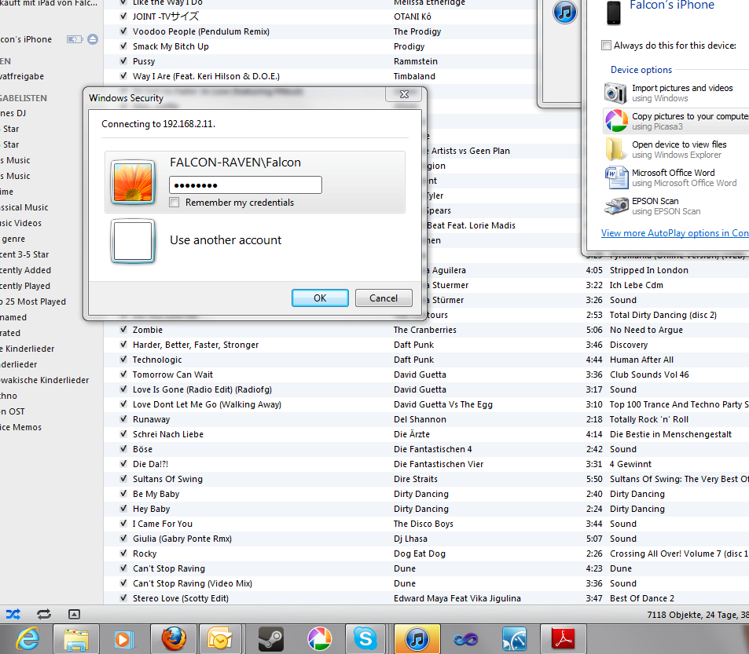The image size is (749, 654).
Task: Uncheck the song Runaway
Action: click(123, 418)
